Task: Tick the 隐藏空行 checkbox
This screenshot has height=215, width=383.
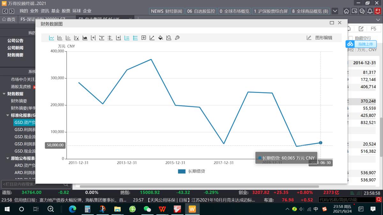Action: point(350,38)
